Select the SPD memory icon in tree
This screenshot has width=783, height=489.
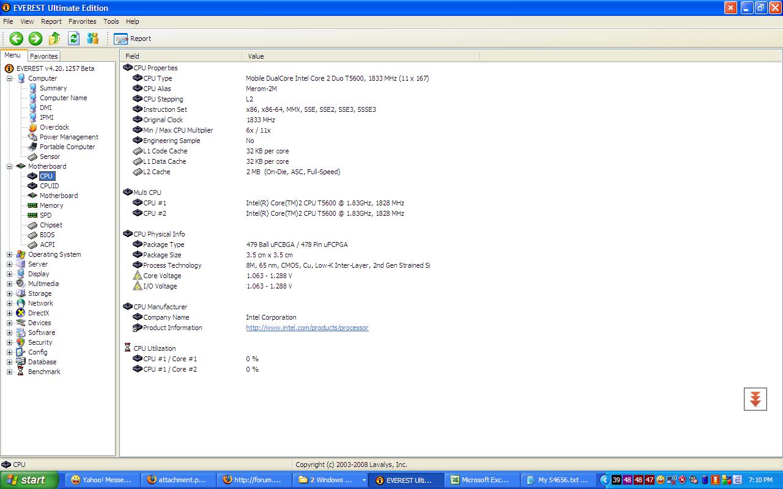(33, 215)
